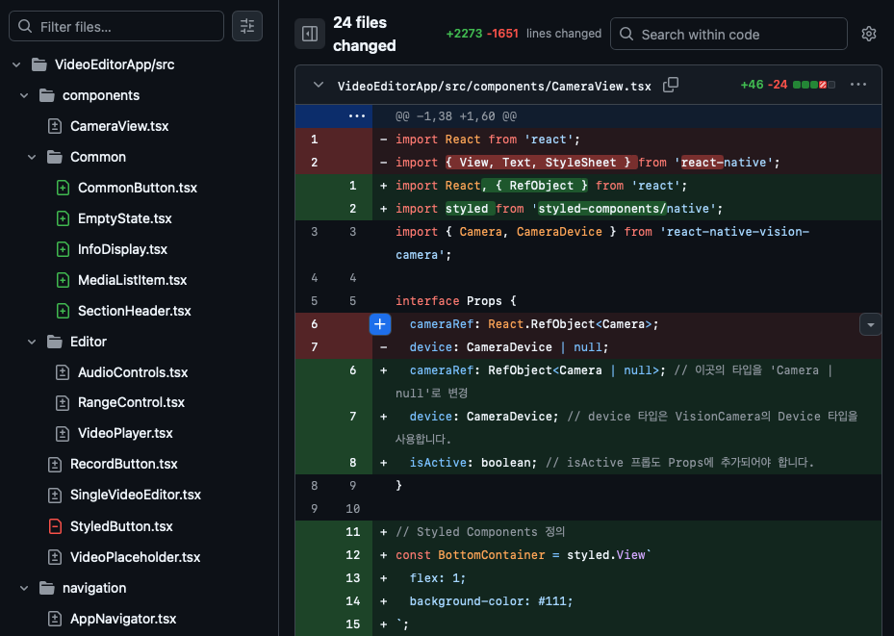Open VideoPlaceholder.tsx in the file tree
The width and height of the screenshot is (894, 636).
[135, 557]
